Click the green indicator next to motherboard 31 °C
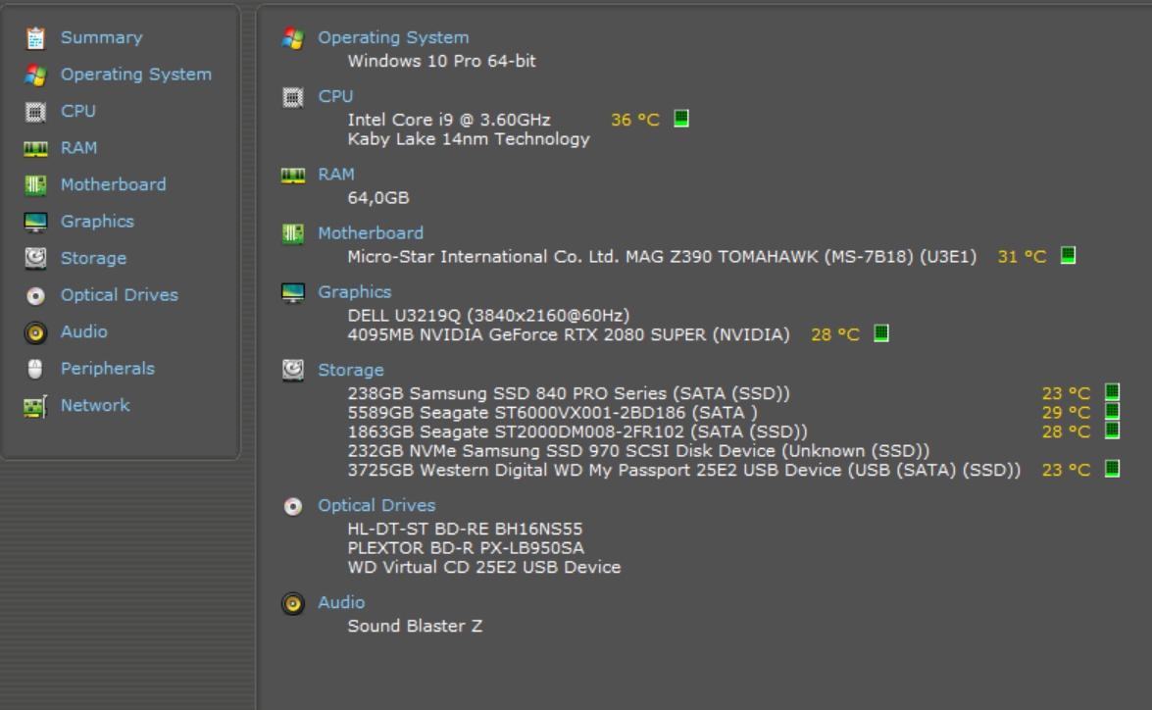Screen dimensions: 1152x710 [x=1069, y=255]
